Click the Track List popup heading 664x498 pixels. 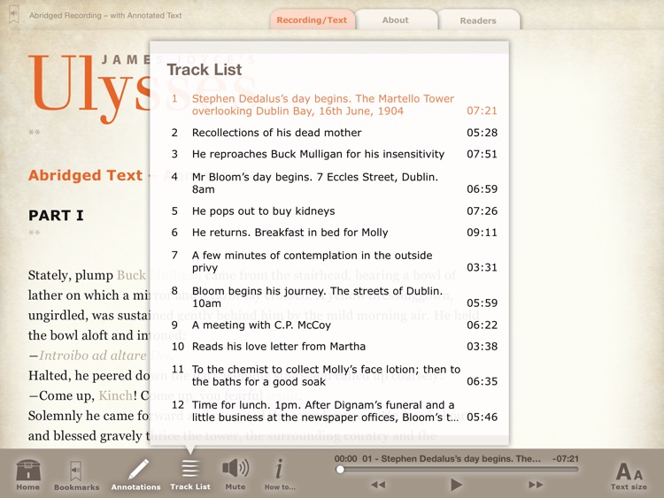(x=205, y=69)
